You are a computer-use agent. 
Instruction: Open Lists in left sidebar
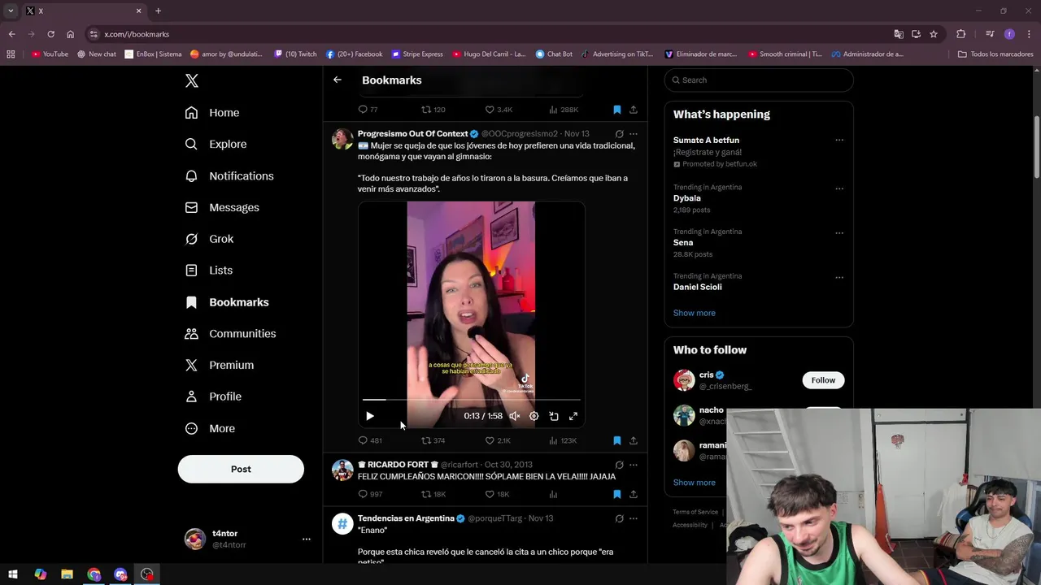(x=209, y=271)
